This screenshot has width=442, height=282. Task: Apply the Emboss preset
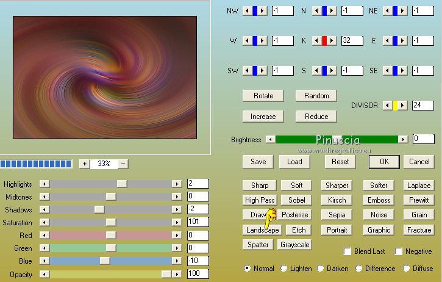tap(379, 200)
